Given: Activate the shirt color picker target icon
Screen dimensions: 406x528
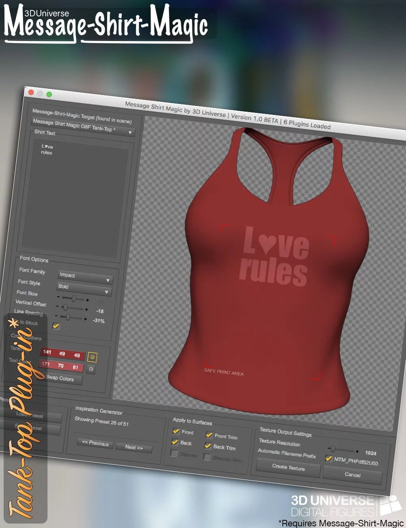Looking at the screenshot, I should [92, 357].
